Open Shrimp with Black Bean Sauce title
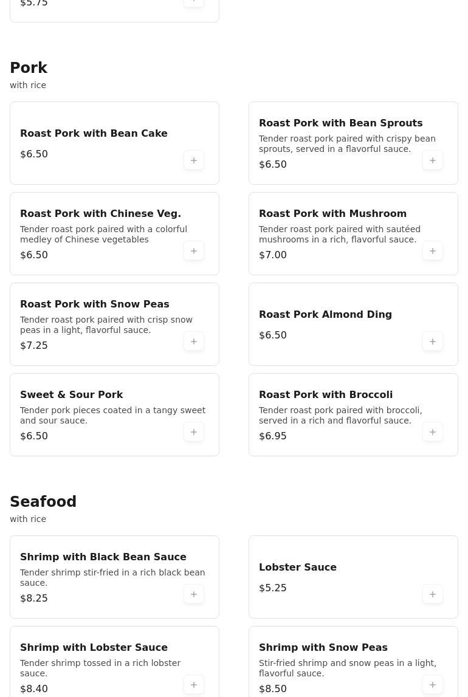468x697 pixels. click(x=103, y=557)
